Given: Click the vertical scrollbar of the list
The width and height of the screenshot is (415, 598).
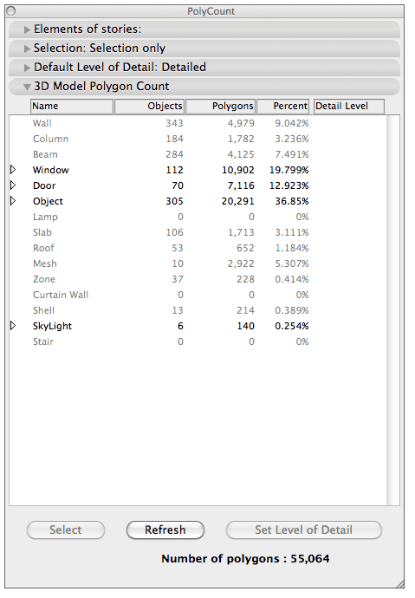Looking at the screenshot, I should 393,310.
